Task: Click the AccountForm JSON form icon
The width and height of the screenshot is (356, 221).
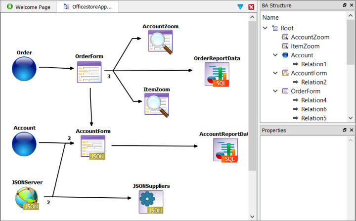Action: click(x=92, y=147)
